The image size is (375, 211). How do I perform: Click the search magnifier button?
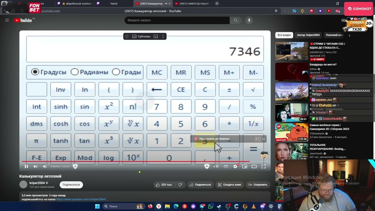click(236, 20)
